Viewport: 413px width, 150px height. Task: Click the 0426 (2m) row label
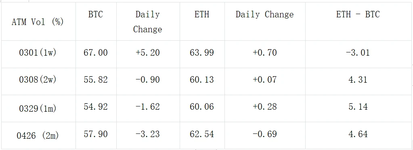(x=38, y=135)
